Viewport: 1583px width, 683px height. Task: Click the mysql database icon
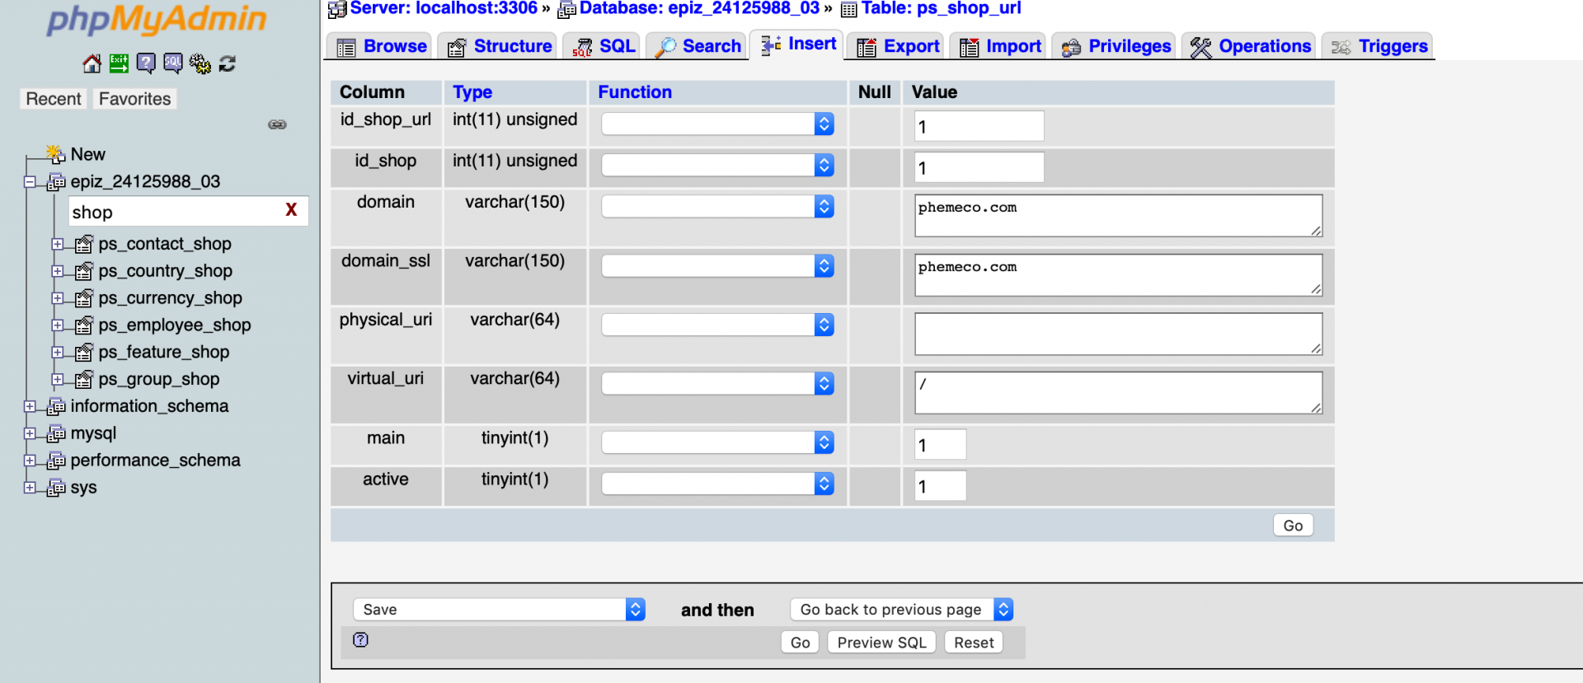[x=56, y=433]
